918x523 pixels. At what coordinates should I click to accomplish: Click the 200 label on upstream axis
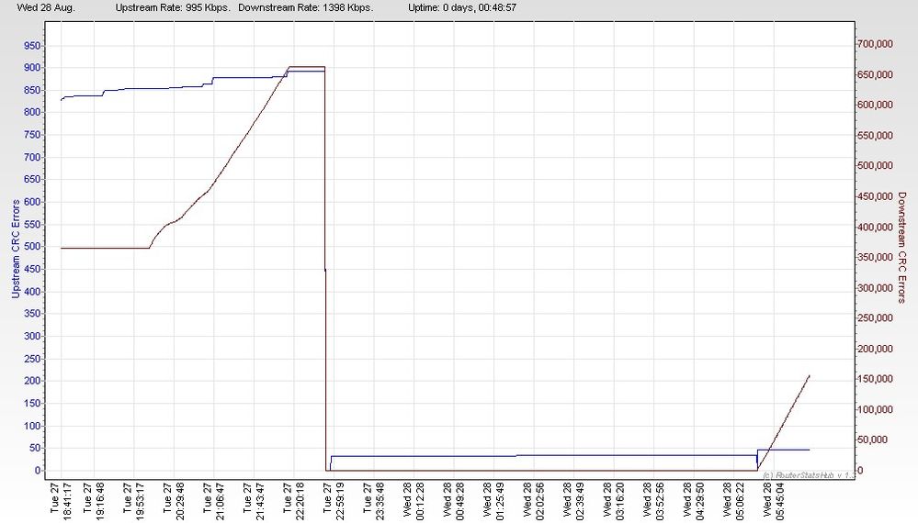[32, 381]
